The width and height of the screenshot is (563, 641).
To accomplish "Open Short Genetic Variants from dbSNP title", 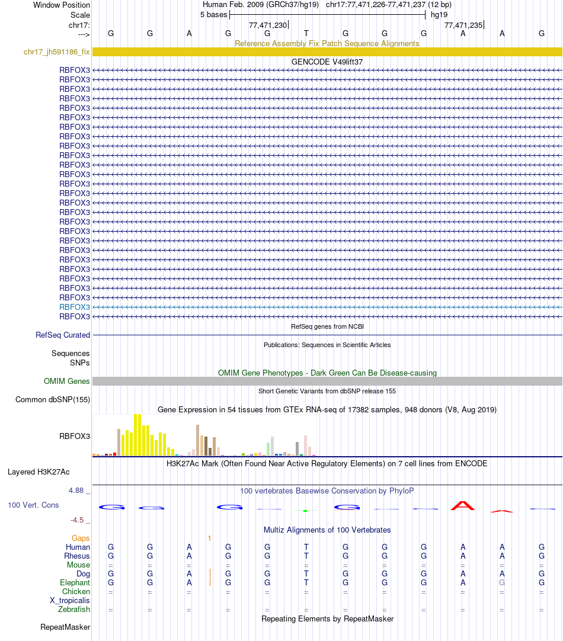I will click(327, 391).
